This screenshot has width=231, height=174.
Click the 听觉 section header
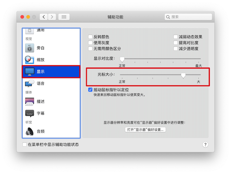(x=29, y=122)
